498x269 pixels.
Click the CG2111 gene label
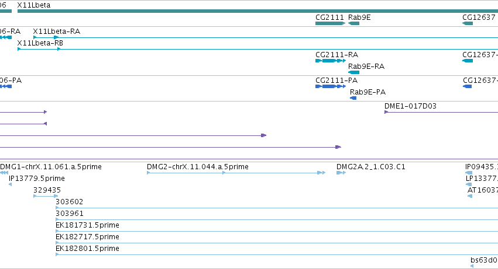tap(329, 17)
